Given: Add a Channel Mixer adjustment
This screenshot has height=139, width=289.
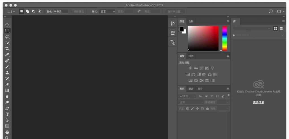Looking at the screenshot, I should tap(210, 74).
